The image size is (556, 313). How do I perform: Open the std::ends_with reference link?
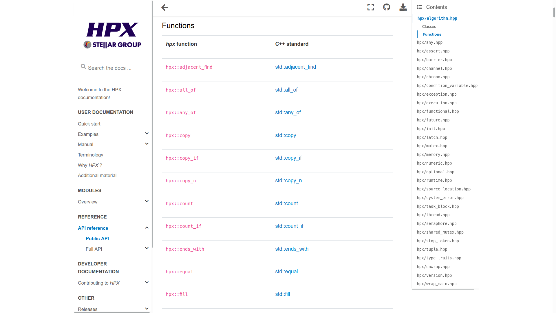292,249
